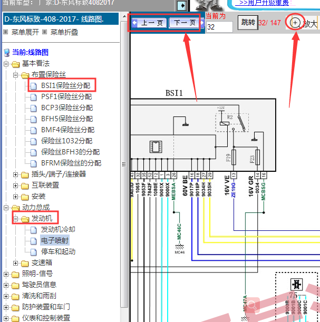Click the 变速箱 folder icon
Screen dimensions: 320x322
coord(25,264)
